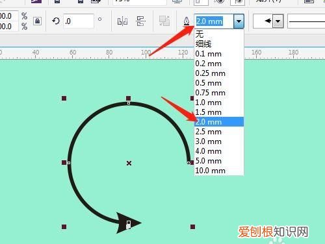Screen dimensions: 325x244
Task: Select 0.2 mm outline width
Action: click(x=219, y=64)
